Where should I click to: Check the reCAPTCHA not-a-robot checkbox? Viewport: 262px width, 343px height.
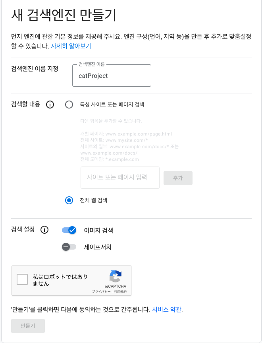(x=22, y=279)
